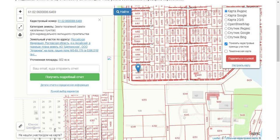Click the email input field

[x=65, y=68]
